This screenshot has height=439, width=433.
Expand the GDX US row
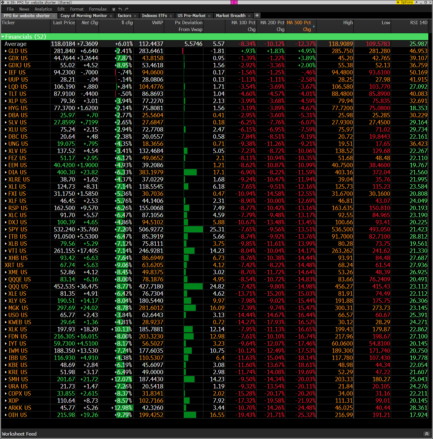click(6, 58)
